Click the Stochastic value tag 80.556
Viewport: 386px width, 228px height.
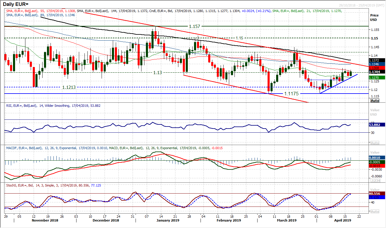377,194
